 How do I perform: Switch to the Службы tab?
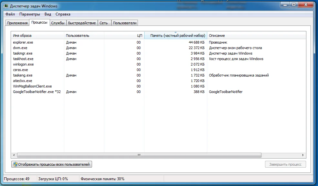[x=58, y=23]
